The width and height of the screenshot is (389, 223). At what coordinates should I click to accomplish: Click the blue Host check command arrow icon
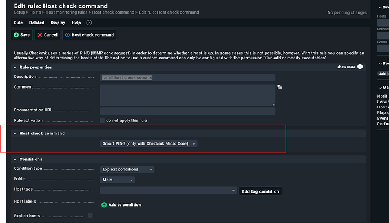[x=68, y=35]
